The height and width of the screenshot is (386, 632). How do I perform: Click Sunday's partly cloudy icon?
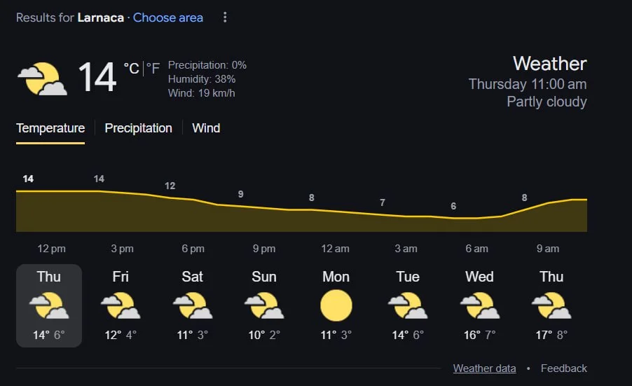(x=264, y=306)
